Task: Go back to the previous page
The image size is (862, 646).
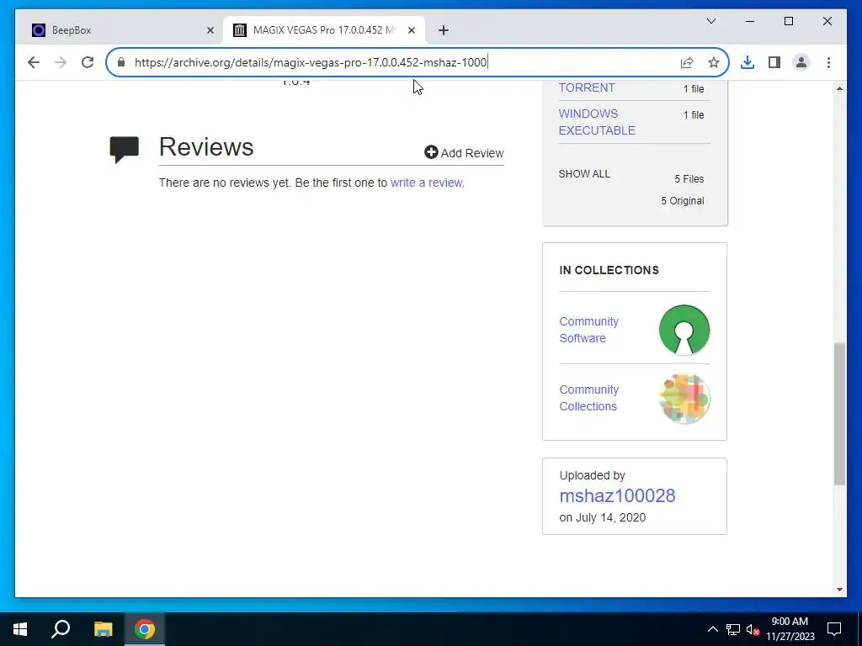Action: pyautogui.click(x=34, y=62)
